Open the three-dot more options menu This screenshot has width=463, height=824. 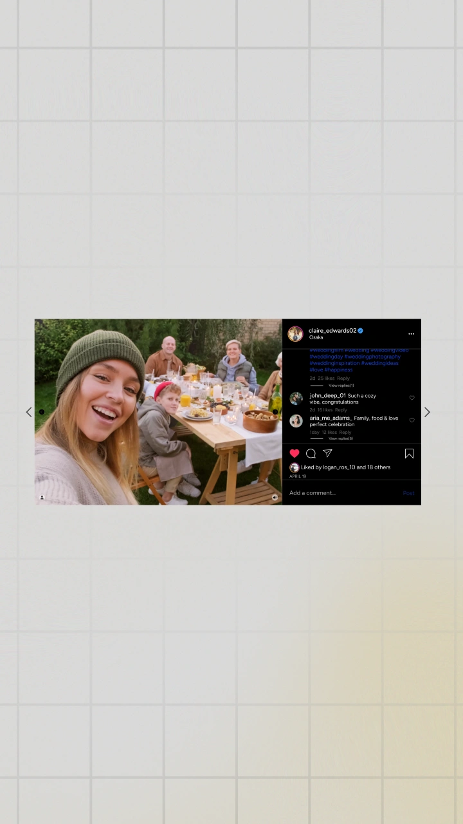411,333
